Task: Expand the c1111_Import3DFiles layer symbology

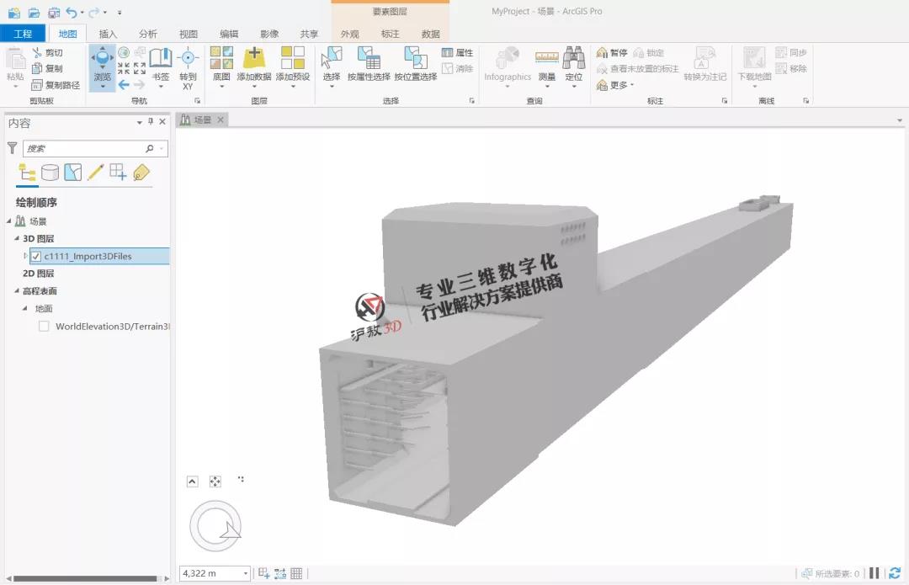Action: point(25,256)
